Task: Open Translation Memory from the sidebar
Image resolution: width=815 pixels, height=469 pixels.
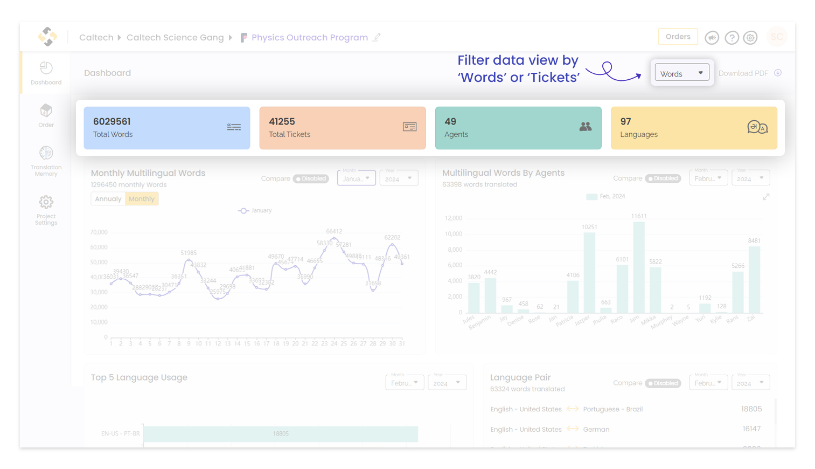Action: 46,161
